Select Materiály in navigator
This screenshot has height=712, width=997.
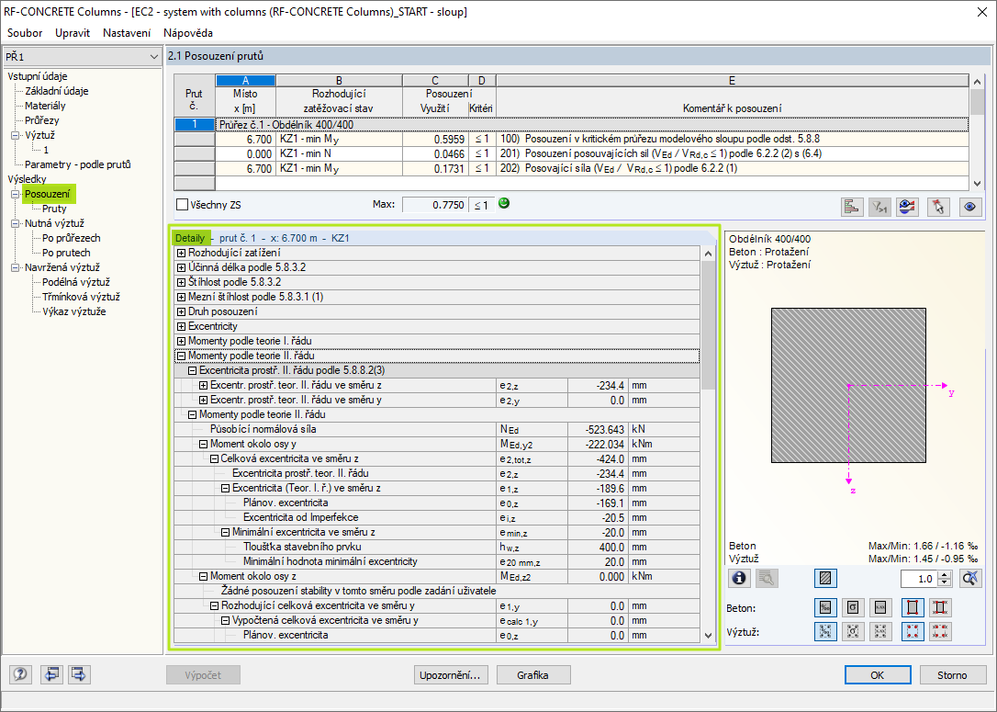[x=45, y=105]
